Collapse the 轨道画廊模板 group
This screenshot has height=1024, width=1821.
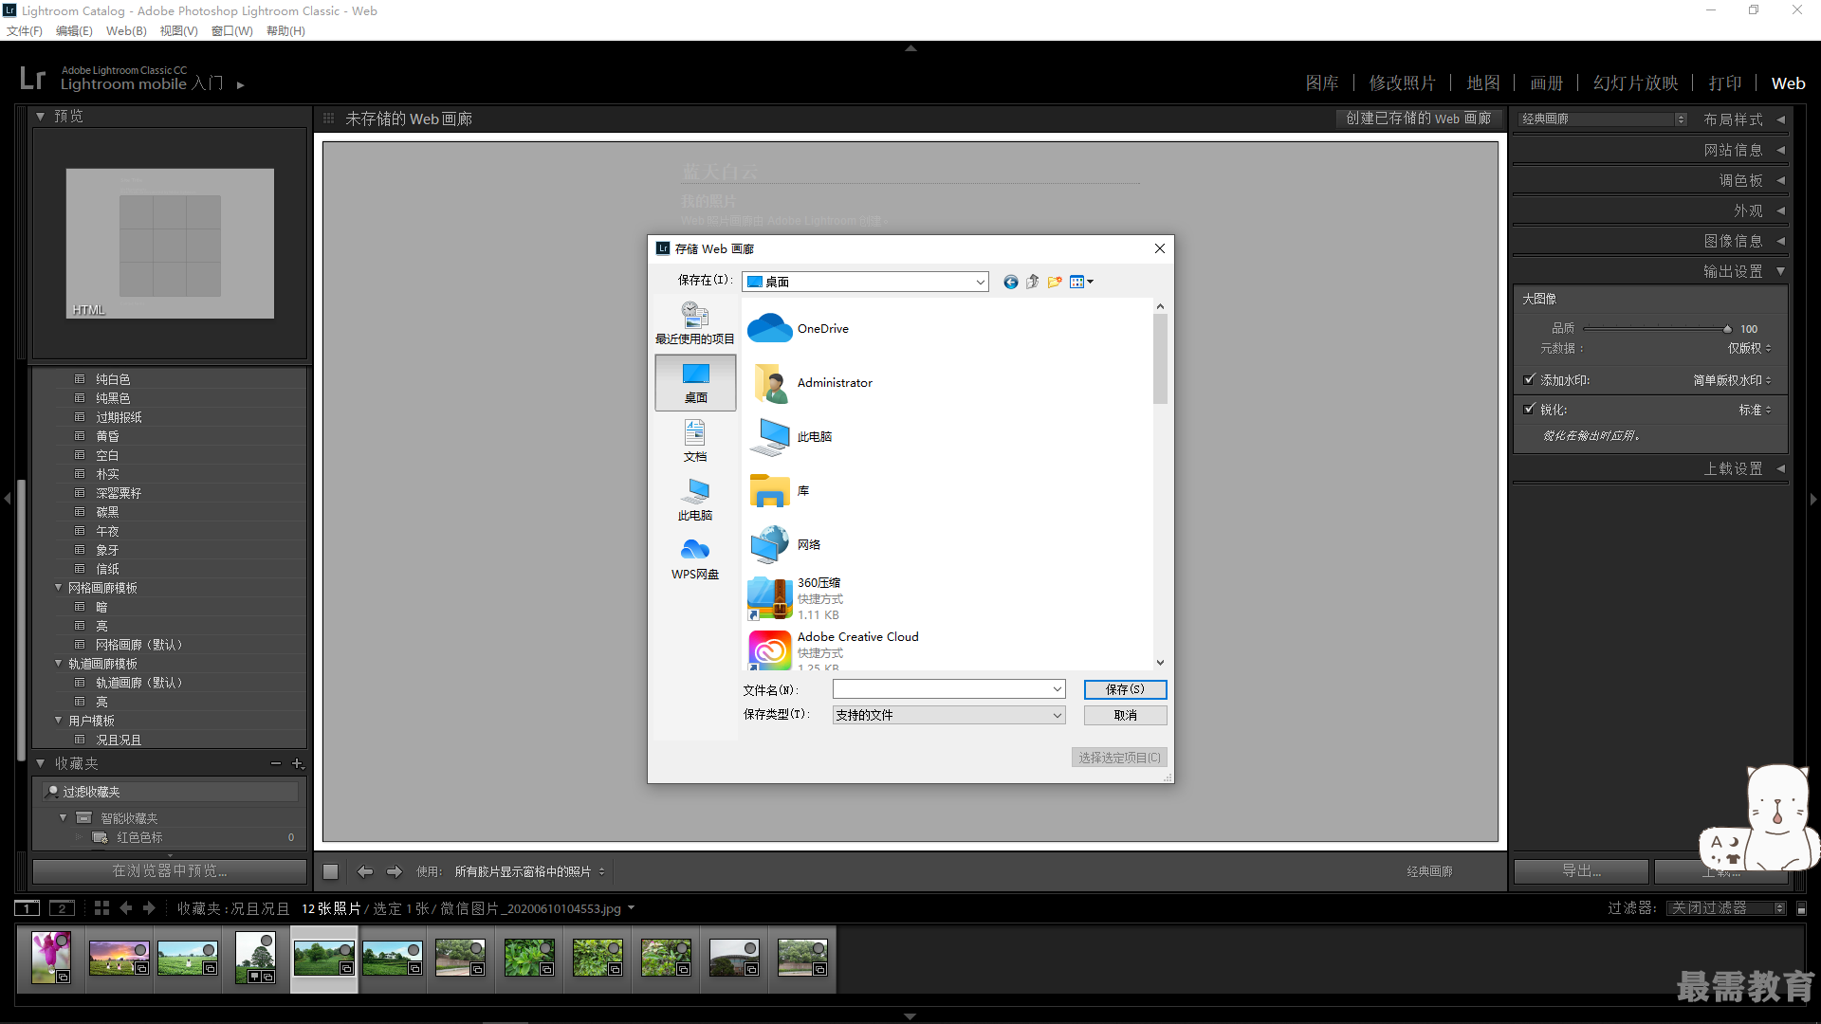click(59, 664)
